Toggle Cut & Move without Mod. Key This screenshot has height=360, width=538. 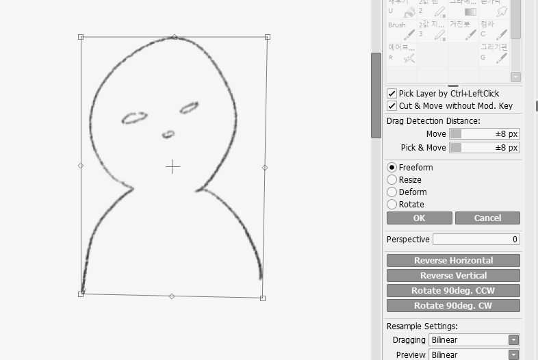392,105
